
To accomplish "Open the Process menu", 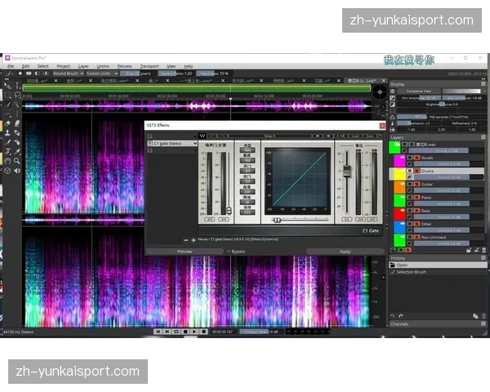I will [124, 65].
